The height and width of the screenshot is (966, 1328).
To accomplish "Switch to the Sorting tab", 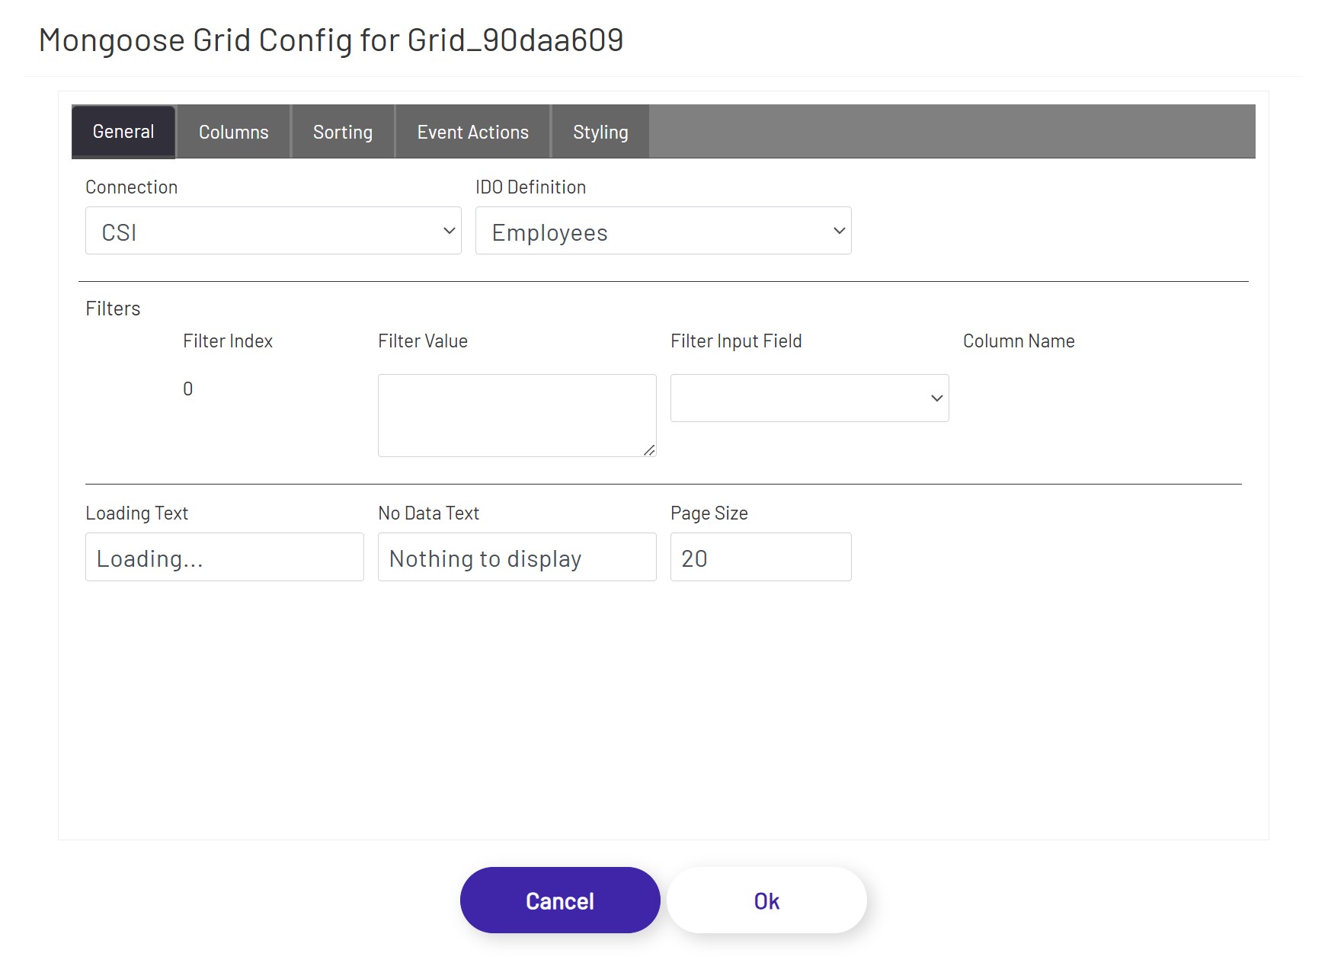I will (342, 131).
